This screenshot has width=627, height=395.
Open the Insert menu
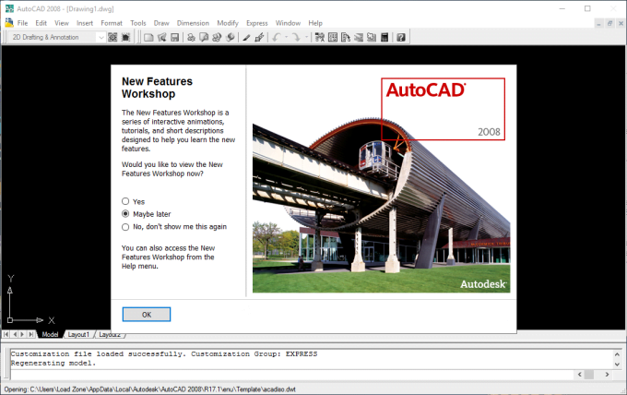pyautogui.click(x=85, y=23)
